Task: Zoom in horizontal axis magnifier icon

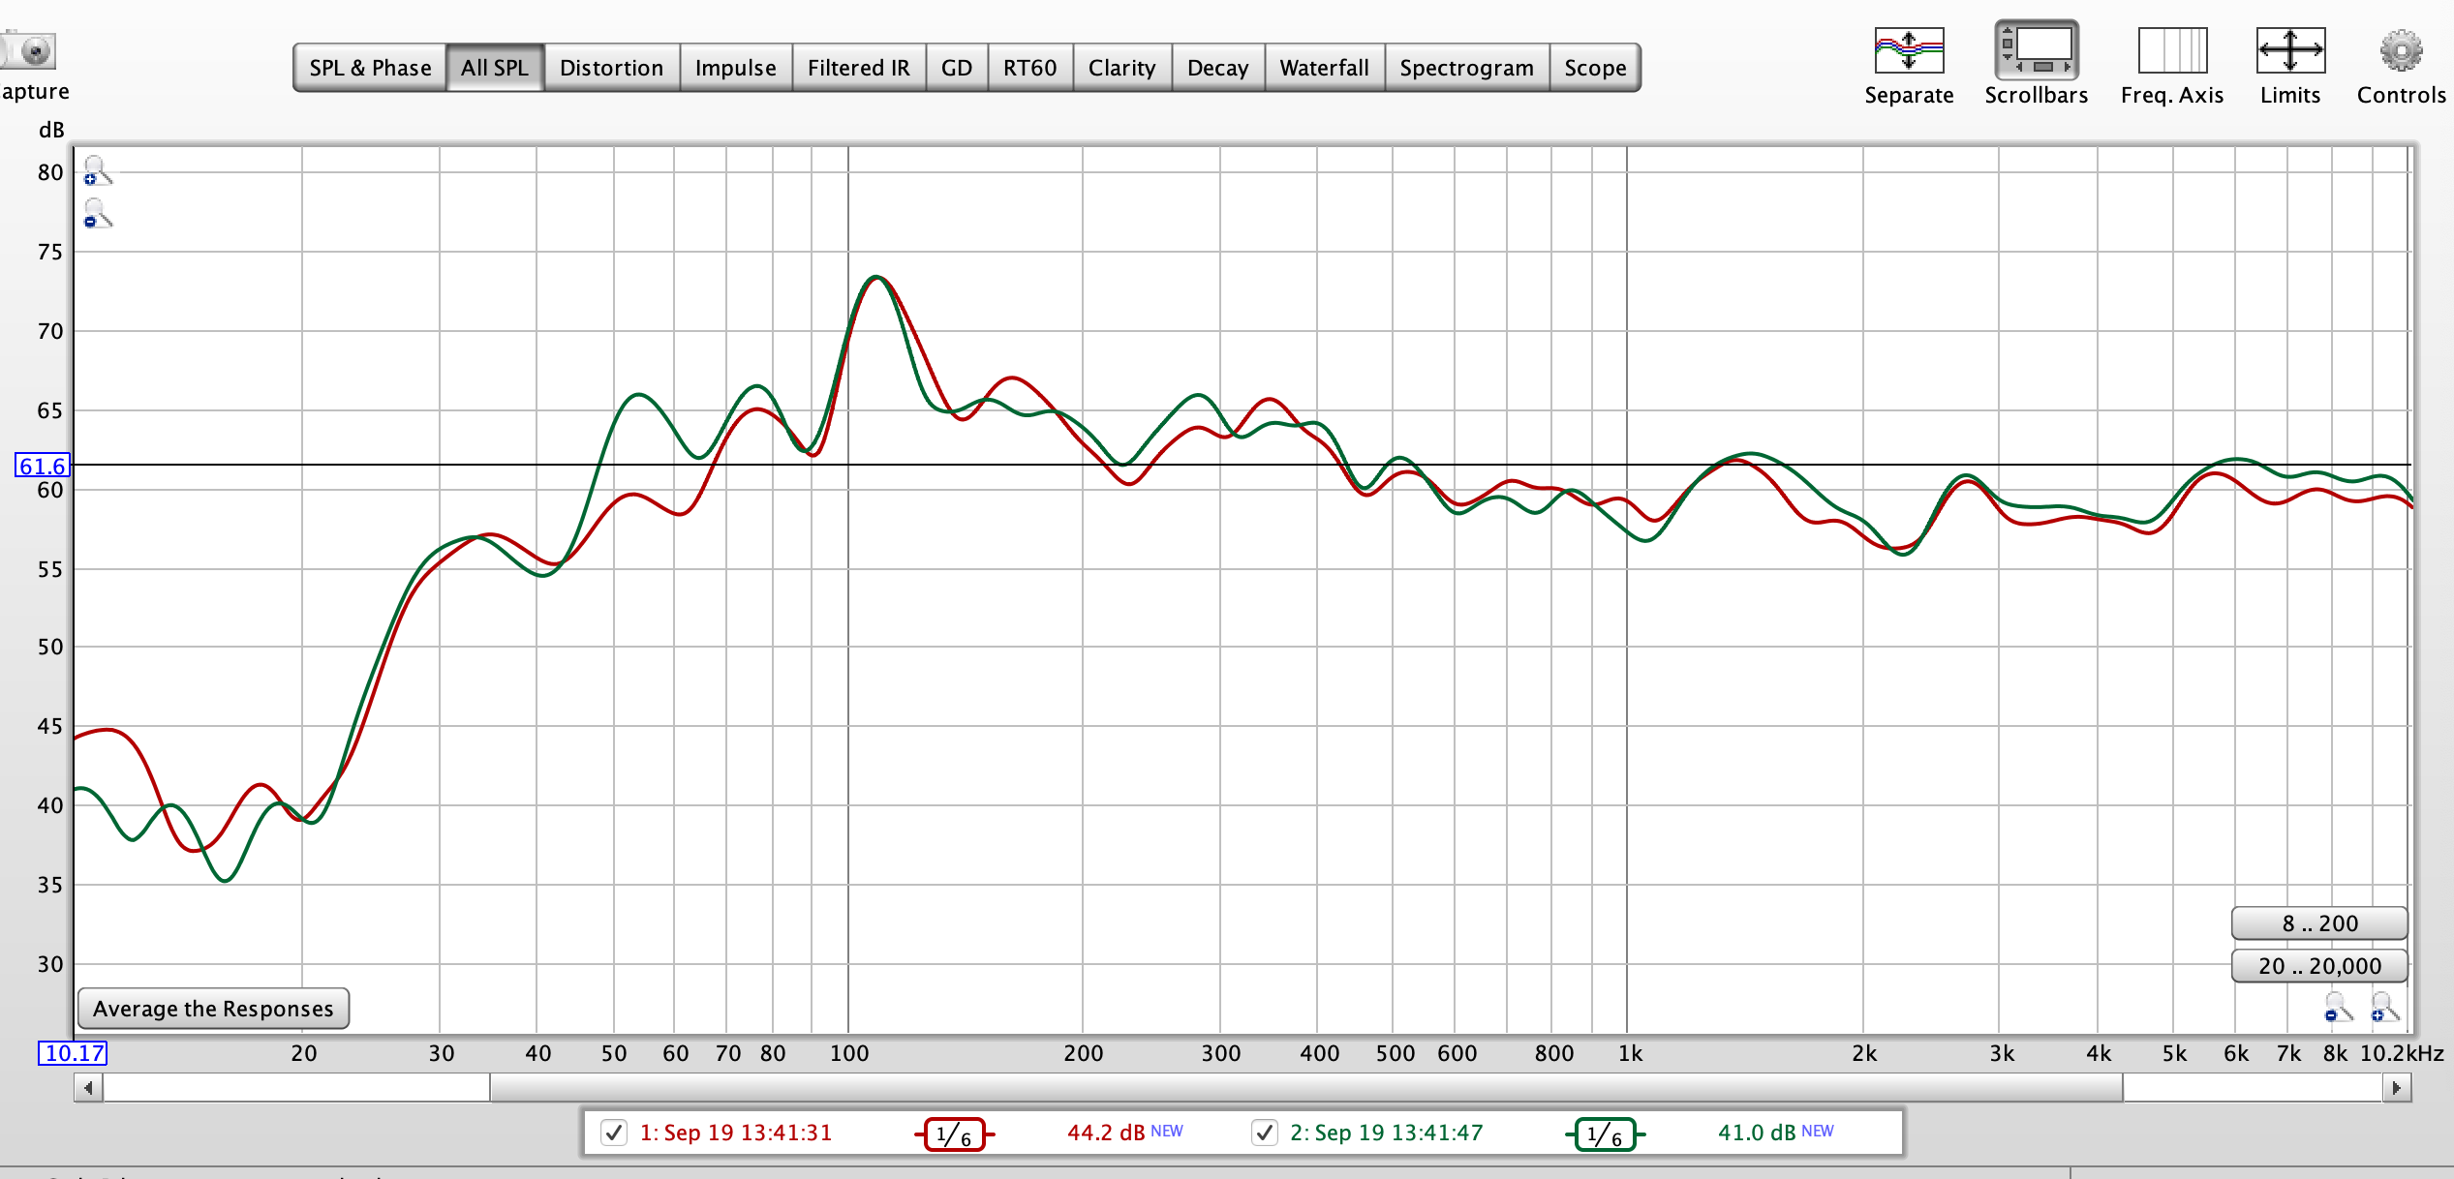Action: coord(2385,1008)
